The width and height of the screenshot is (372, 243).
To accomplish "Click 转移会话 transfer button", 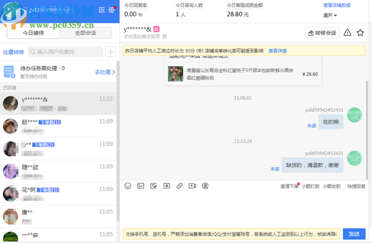I will (322, 33).
